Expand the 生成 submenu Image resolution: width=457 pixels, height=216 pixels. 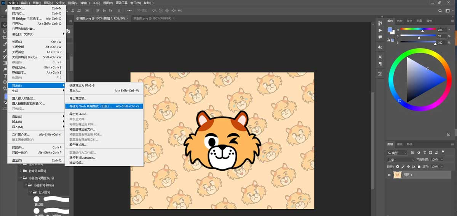[37, 91]
